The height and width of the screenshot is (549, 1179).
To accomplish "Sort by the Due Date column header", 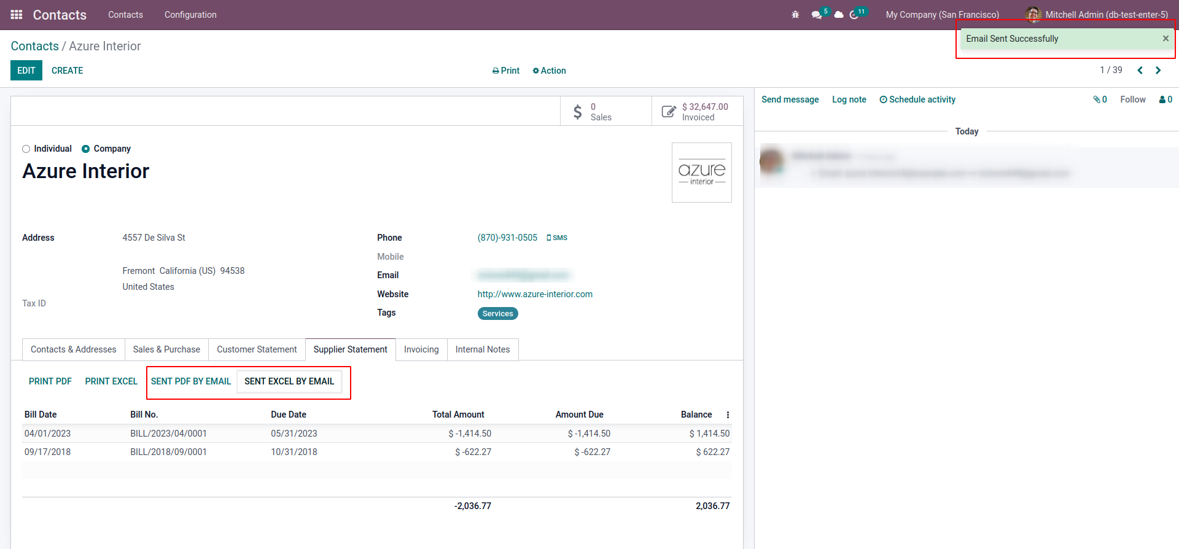I will pos(289,415).
